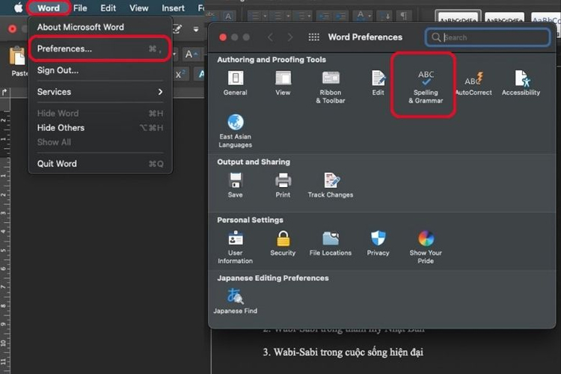The image size is (561, 374).
Task: Open Spelling & Grammar preferences
Action: [425, 84]
